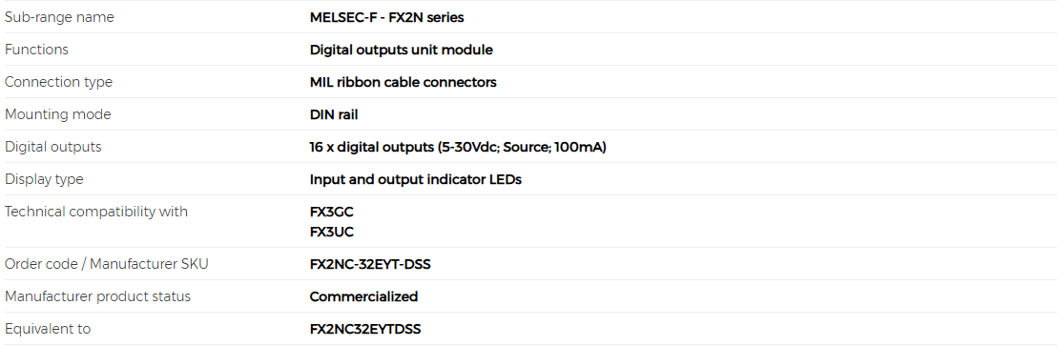Select the Digital outputs row label

(x=53, y=147)
